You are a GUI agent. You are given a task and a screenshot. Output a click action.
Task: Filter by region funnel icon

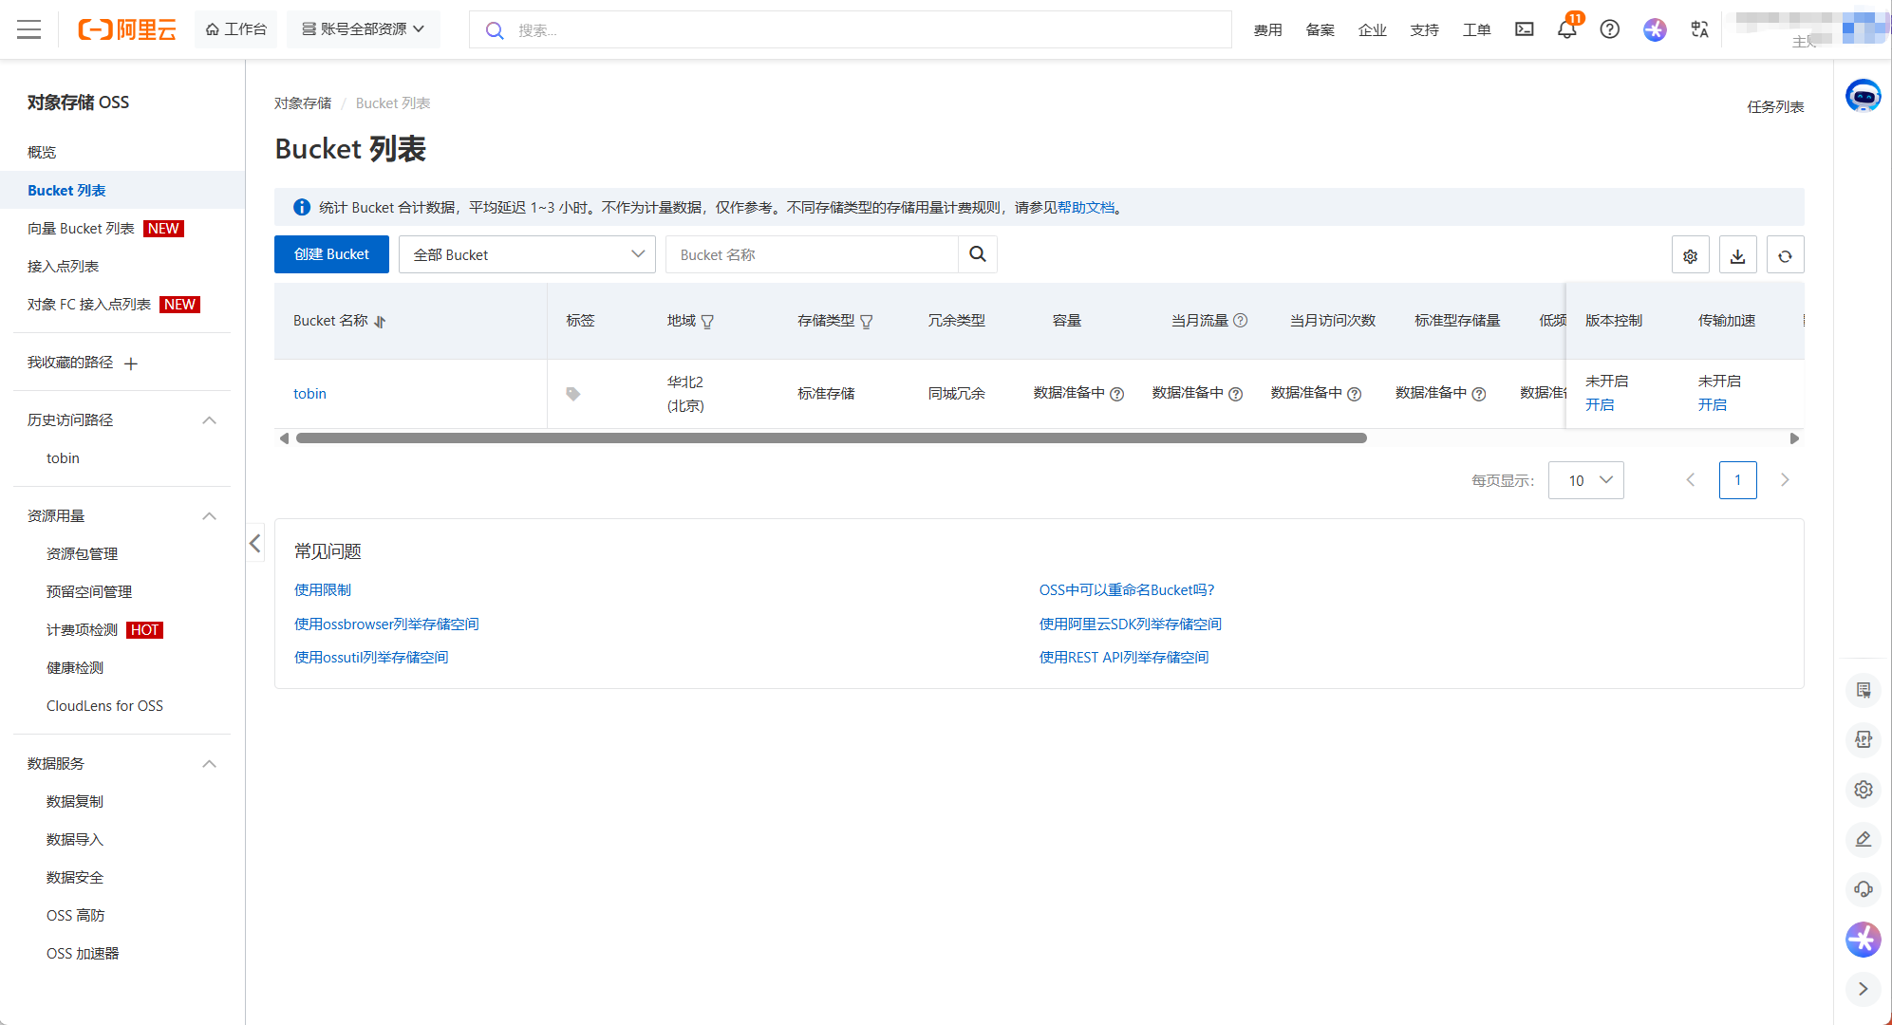point(707,322)
